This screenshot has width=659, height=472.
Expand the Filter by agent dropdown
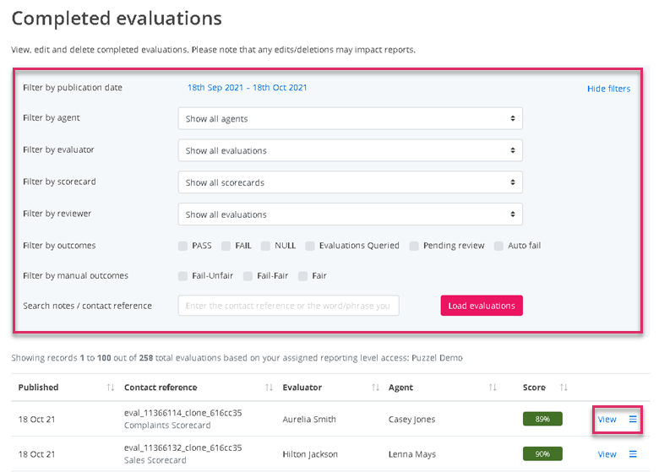pyautogui.click(x=350, y=119)
